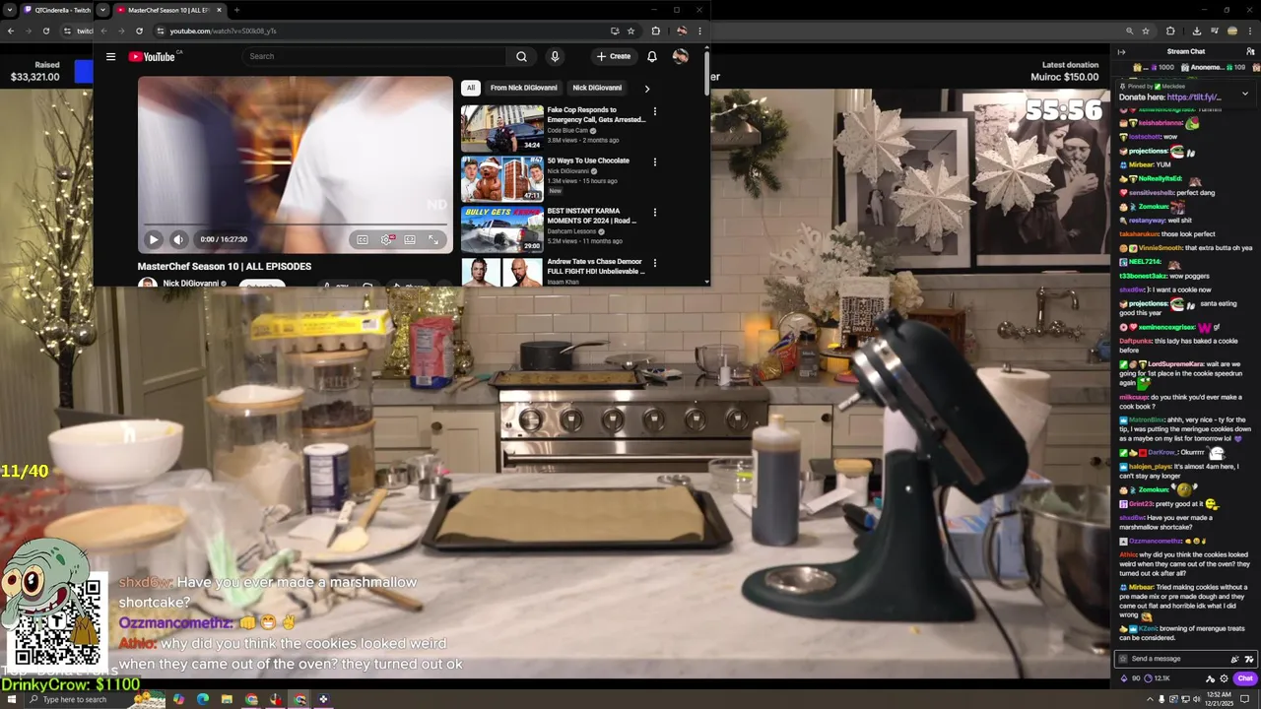Open options menu for 'Fake Cop Responds' video

(654, 111)
